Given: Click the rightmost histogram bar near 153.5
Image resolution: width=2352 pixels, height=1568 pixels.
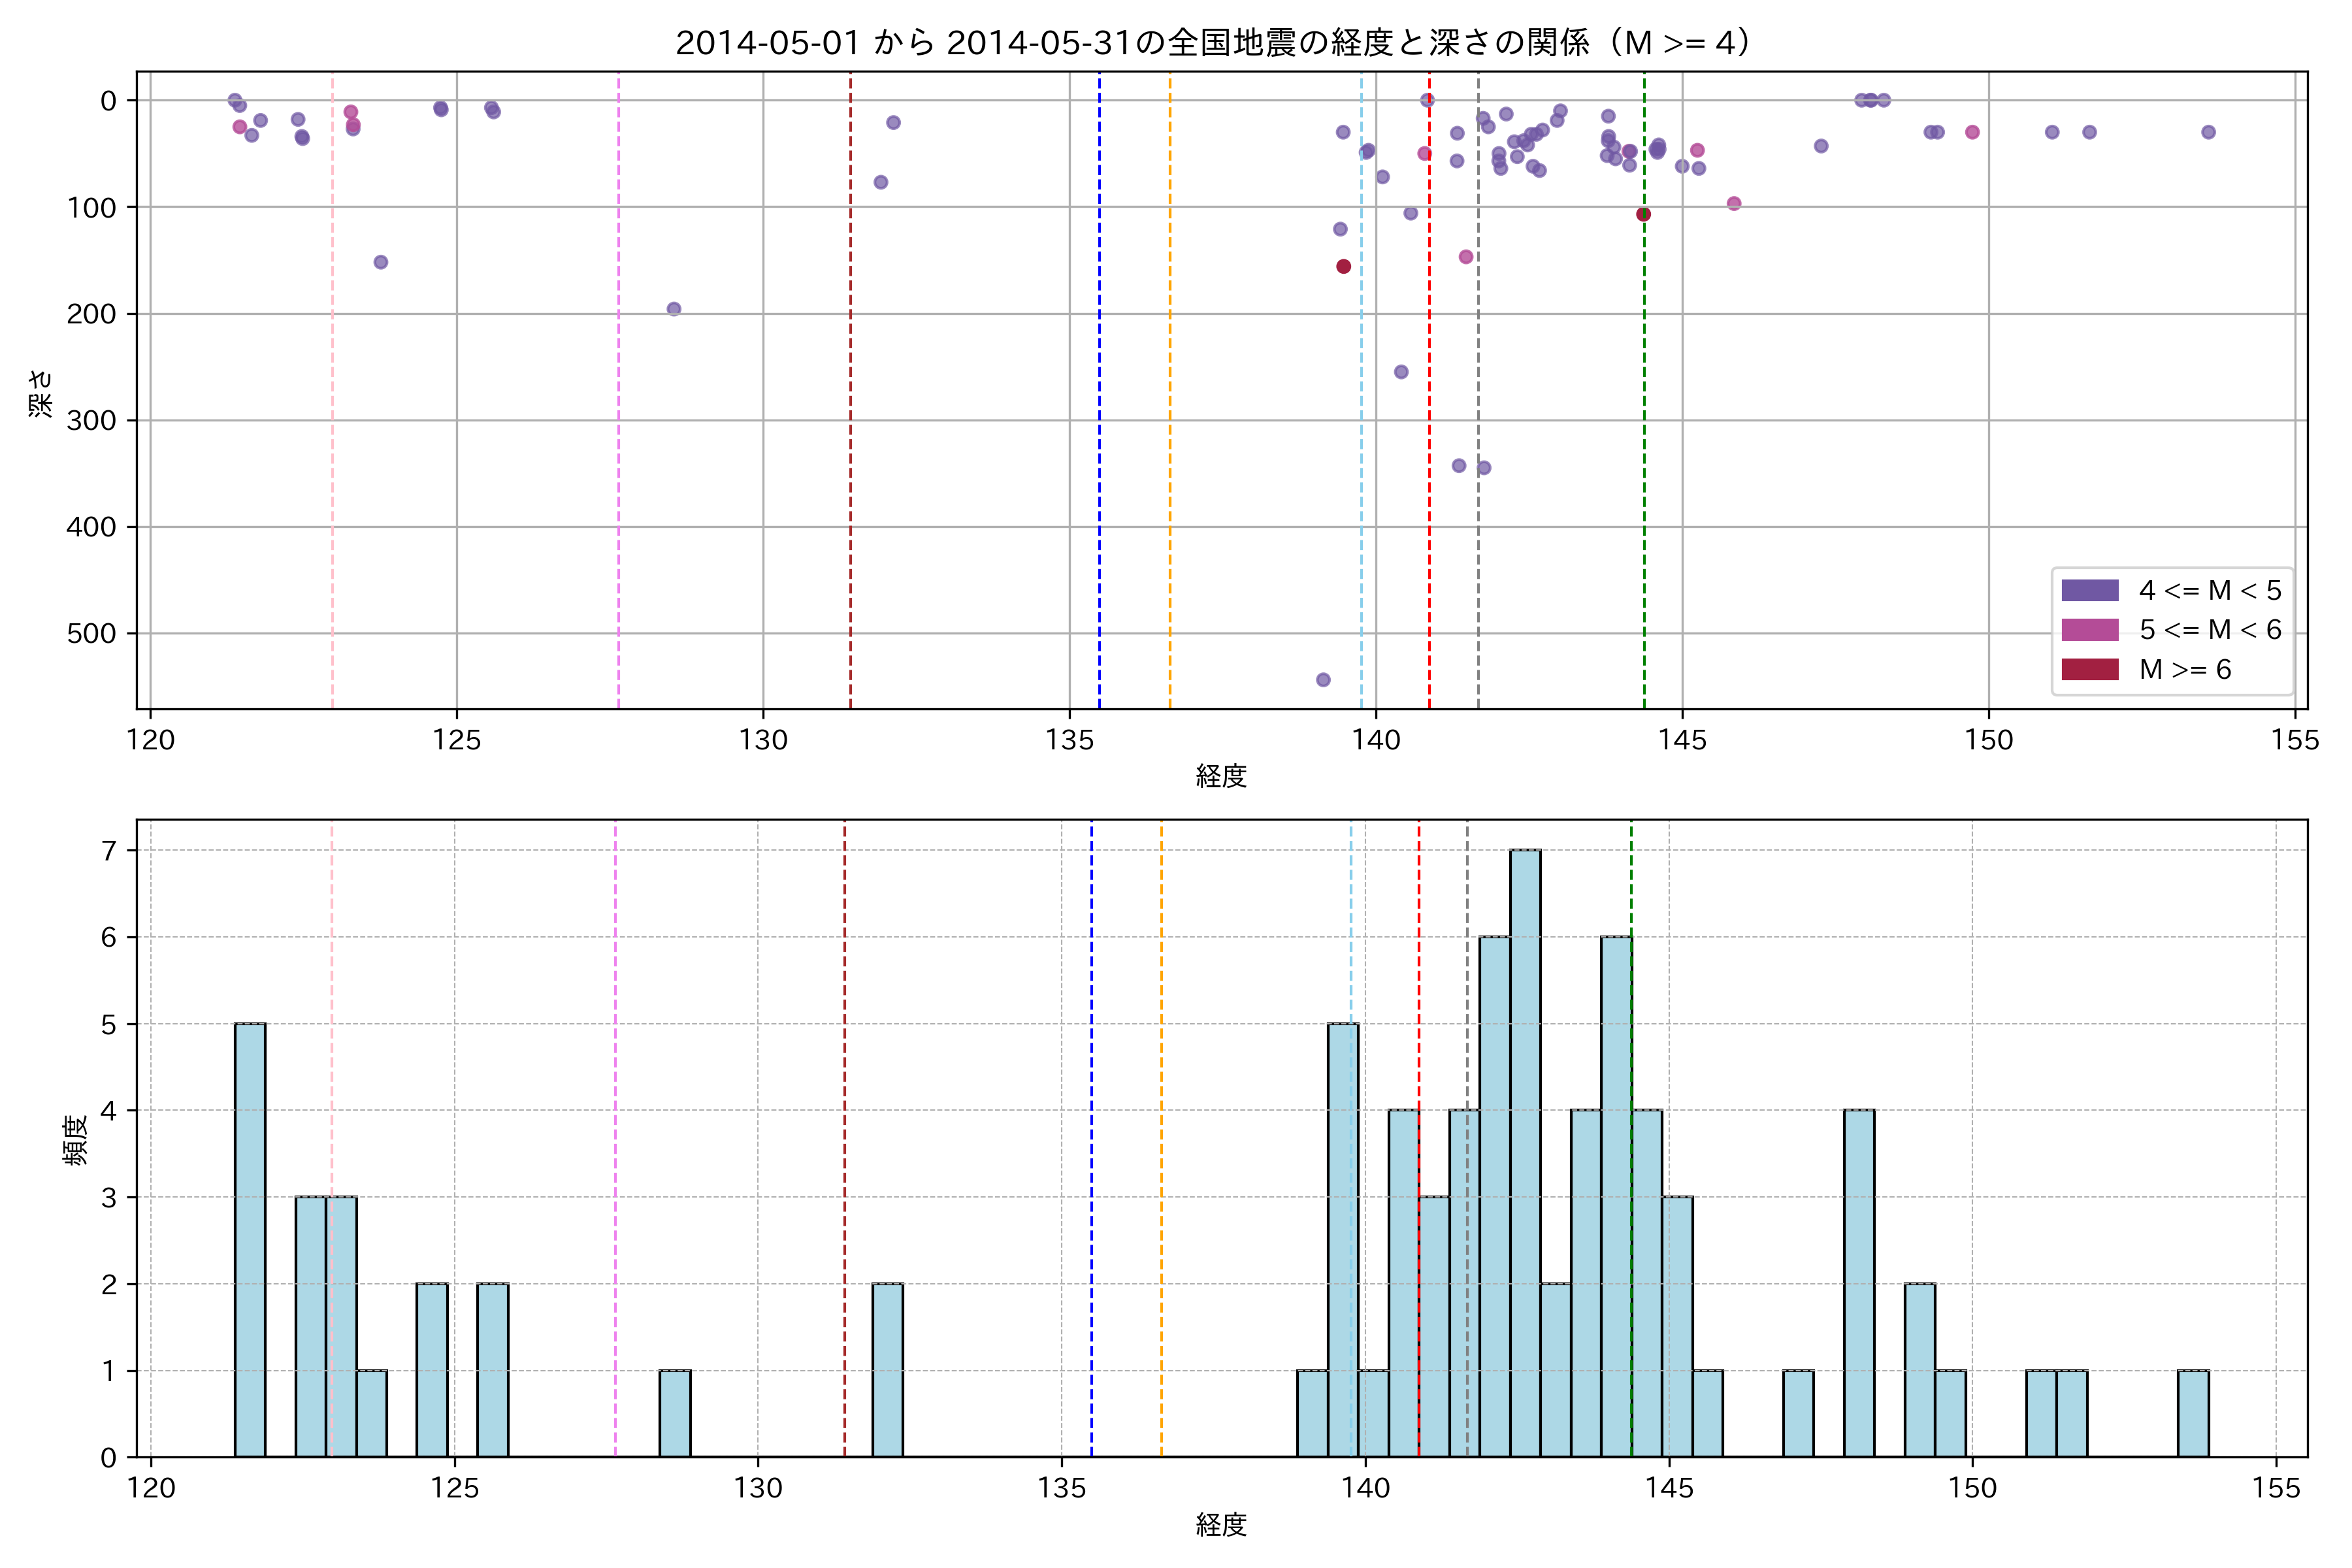Looking at the screenshot, I should coord(2193,1413).
